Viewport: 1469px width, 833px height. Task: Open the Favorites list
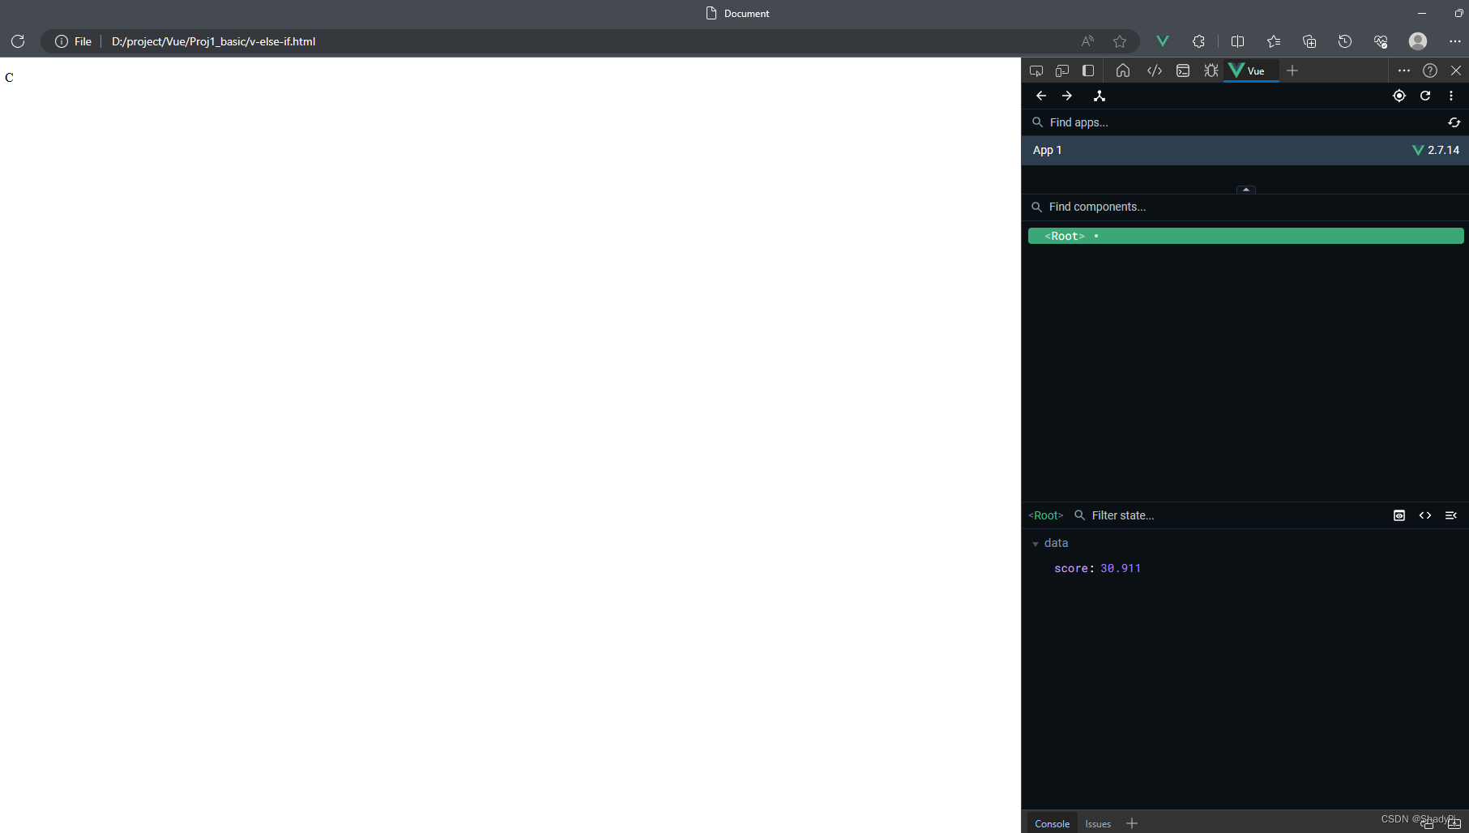point(1274,41)
